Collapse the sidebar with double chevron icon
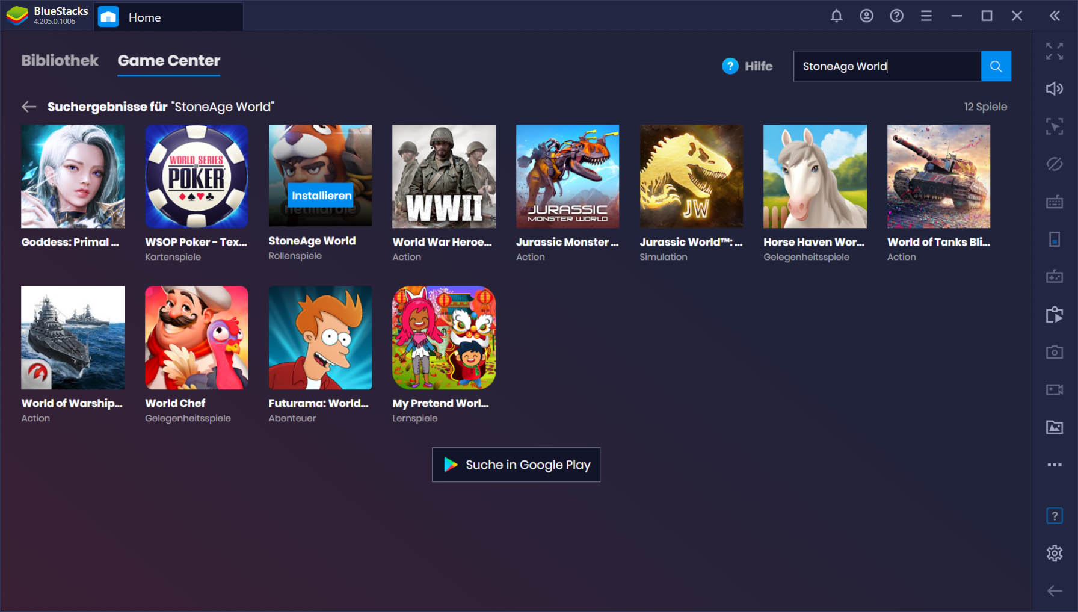 (1055, 16)
